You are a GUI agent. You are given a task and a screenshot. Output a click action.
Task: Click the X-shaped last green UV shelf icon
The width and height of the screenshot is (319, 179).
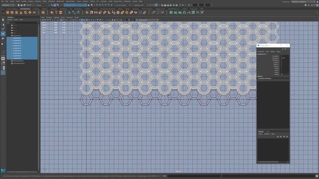click(x=202, y=12)
